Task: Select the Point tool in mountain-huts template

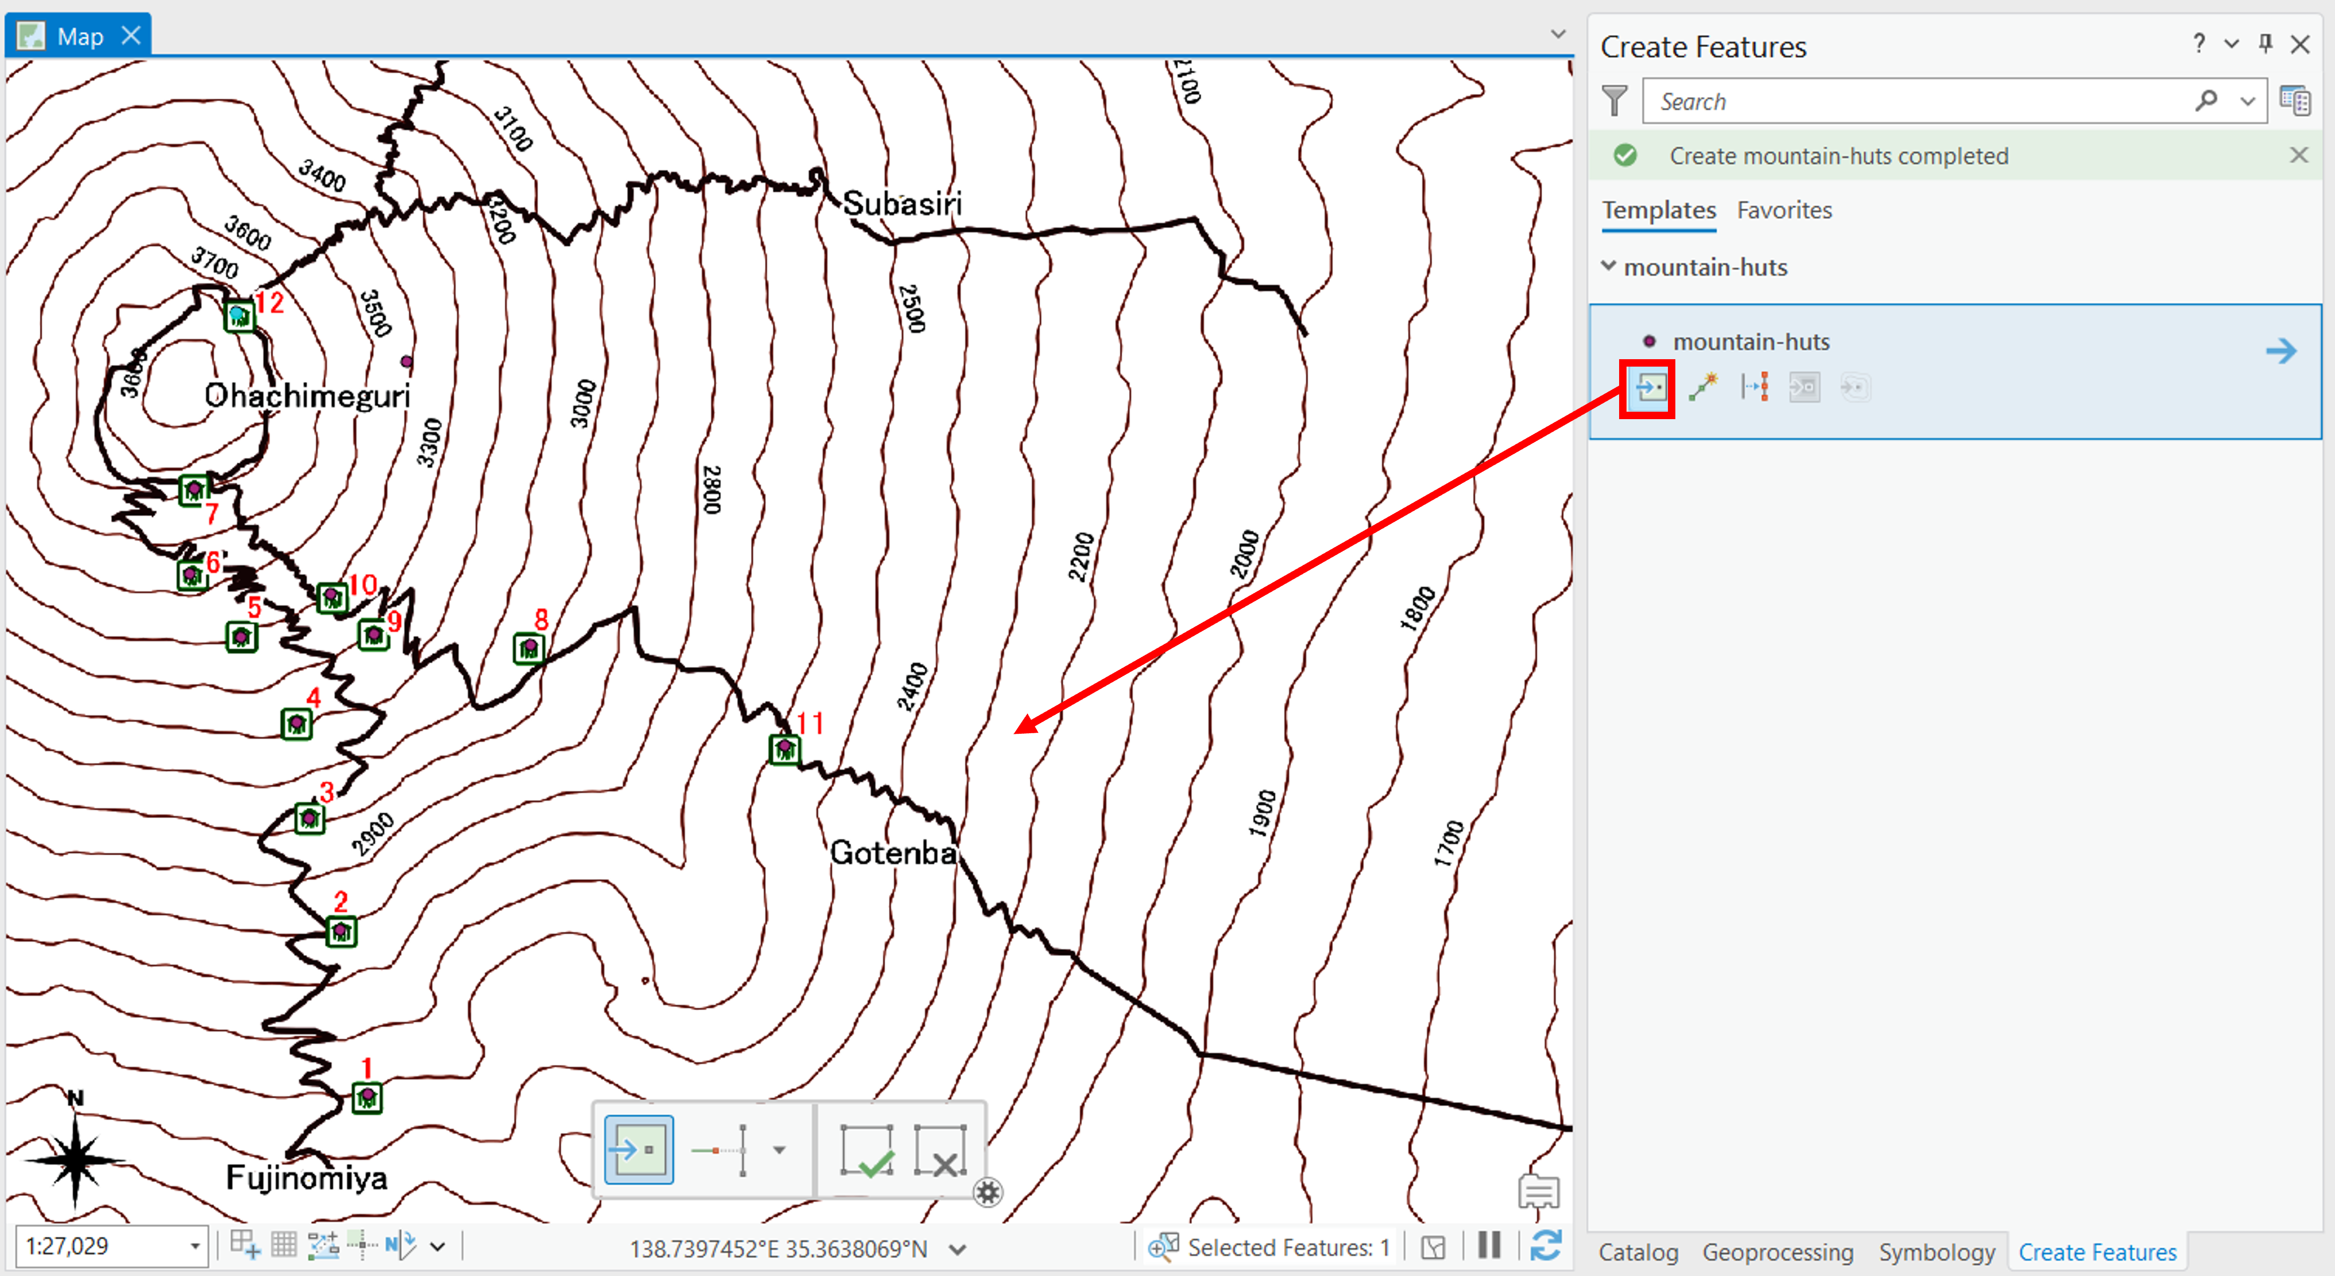Action: pyautogui.click(x=1650, y=389)
